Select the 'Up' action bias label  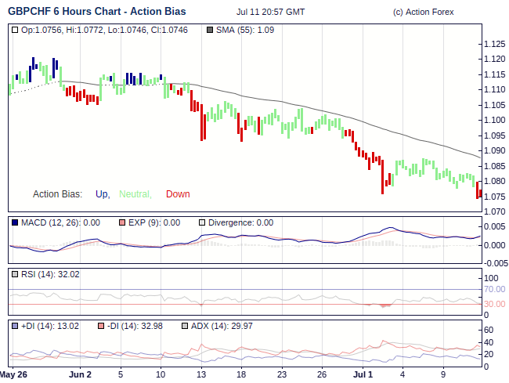(x=102, y=194)
